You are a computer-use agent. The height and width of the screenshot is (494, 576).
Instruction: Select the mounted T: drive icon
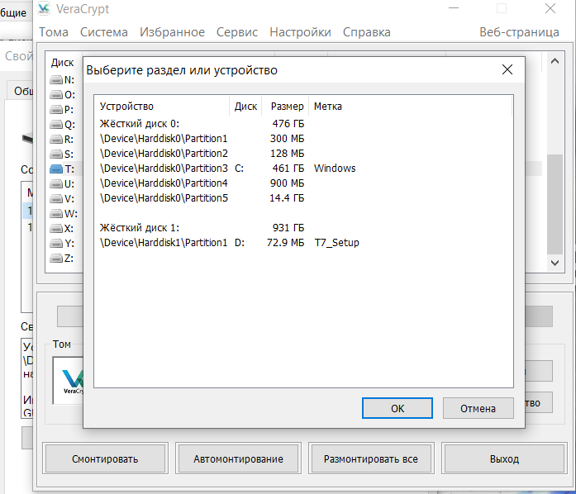(56, 169)
